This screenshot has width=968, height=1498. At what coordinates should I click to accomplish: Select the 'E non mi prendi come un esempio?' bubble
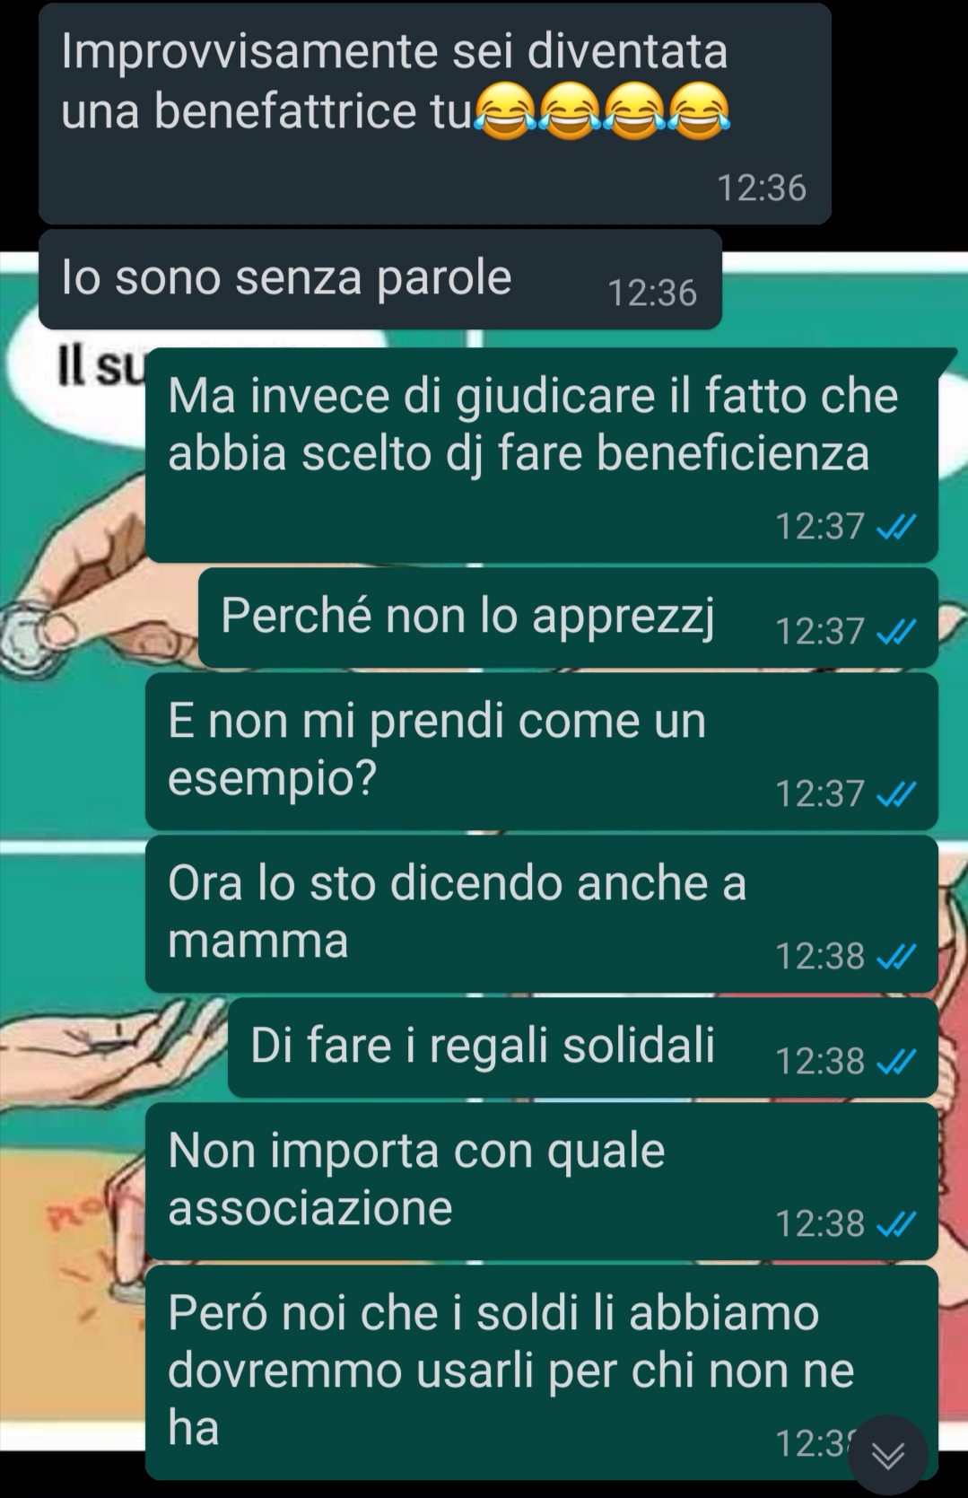coord(542,751)
